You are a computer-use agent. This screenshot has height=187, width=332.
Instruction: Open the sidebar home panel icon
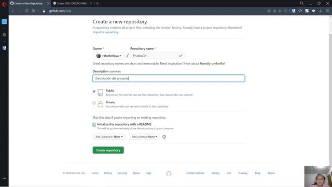click(4, 22)
